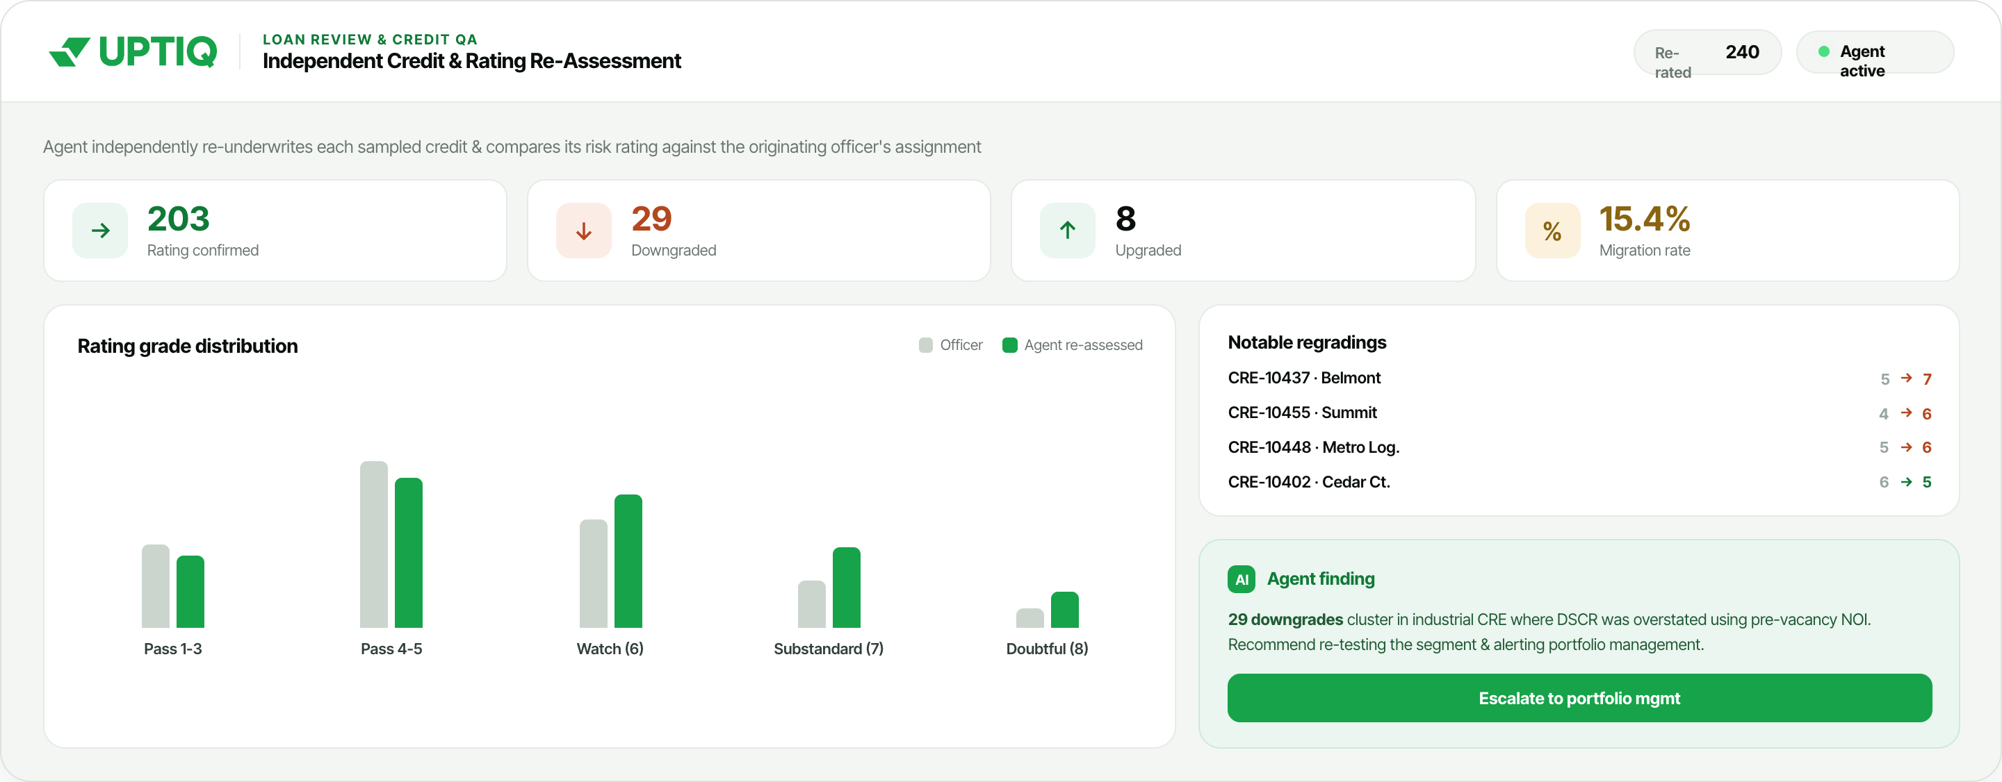Click the green arrow in CRE-10402 Cedar Ct. row
The image size is (2002, 782).
click(x=1905, y=482)
